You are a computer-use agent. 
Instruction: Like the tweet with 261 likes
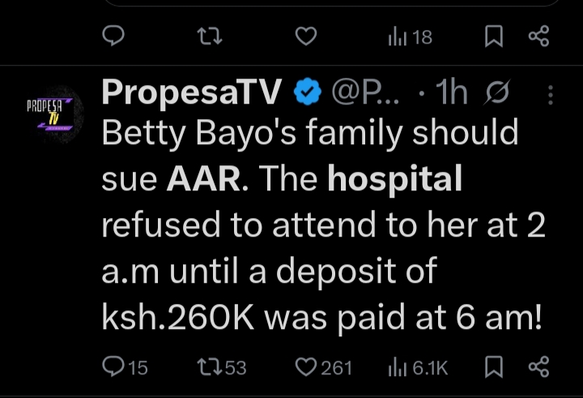(x=322, y=367)
